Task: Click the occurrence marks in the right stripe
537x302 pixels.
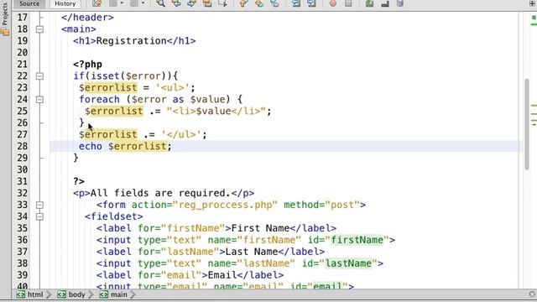Action: pos(534,115)
